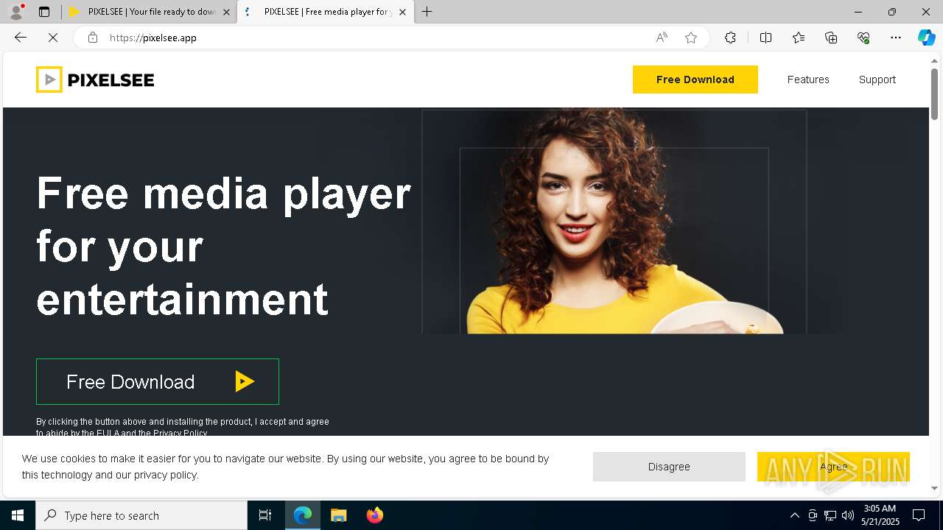Go back to the previous page

pyautogui.click(x=21, y=38)
